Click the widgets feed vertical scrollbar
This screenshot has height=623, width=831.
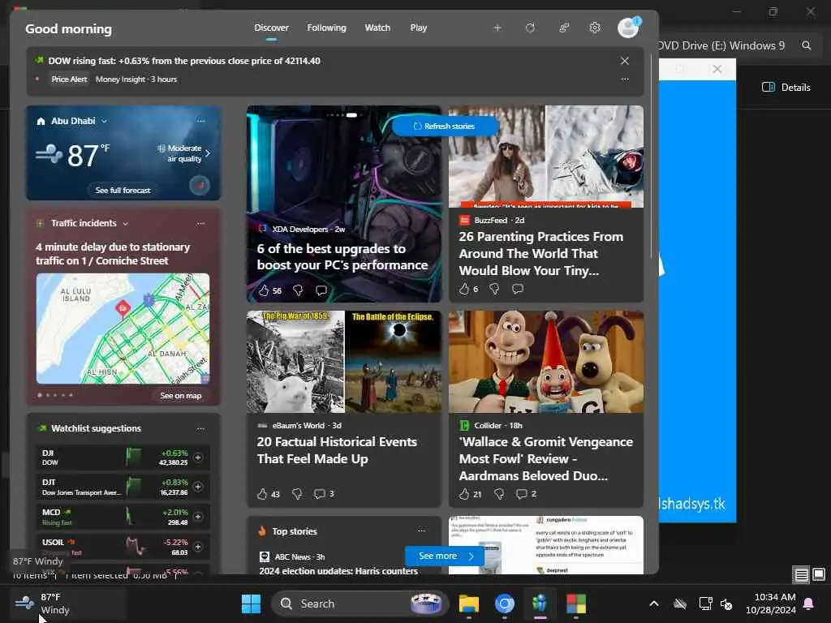(652, 157)
